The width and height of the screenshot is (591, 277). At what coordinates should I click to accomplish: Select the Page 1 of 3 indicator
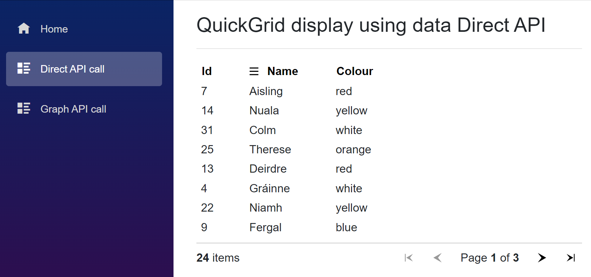point(490,257)
